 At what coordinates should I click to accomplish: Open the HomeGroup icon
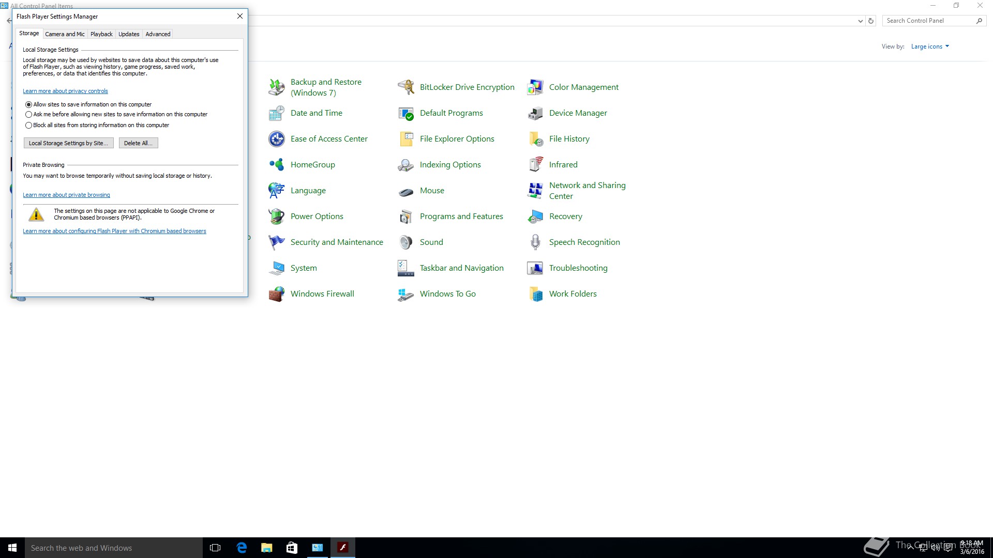[277, 165]
